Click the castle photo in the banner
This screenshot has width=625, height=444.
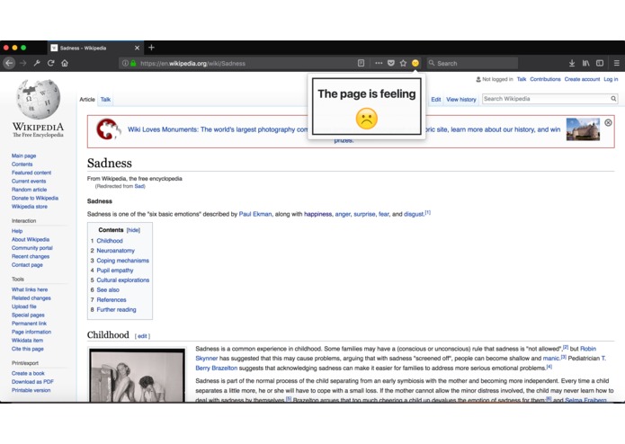pos(583,129)
